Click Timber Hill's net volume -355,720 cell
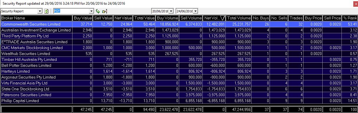Viewport: 358px width, 113px height. (215, 59)
